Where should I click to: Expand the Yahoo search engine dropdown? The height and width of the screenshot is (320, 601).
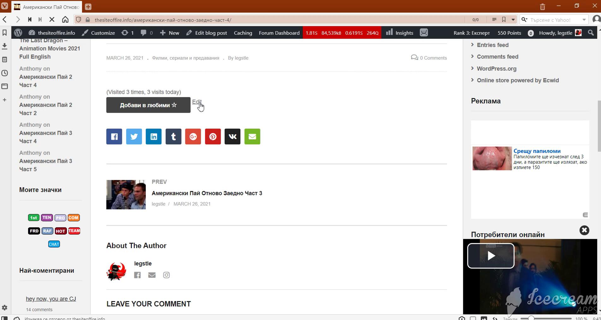pyautogui.click(x=584, y=20)
